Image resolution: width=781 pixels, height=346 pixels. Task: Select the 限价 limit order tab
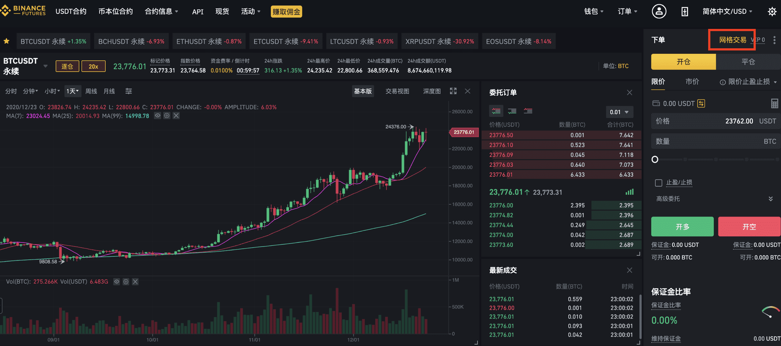tap(658, 82)
